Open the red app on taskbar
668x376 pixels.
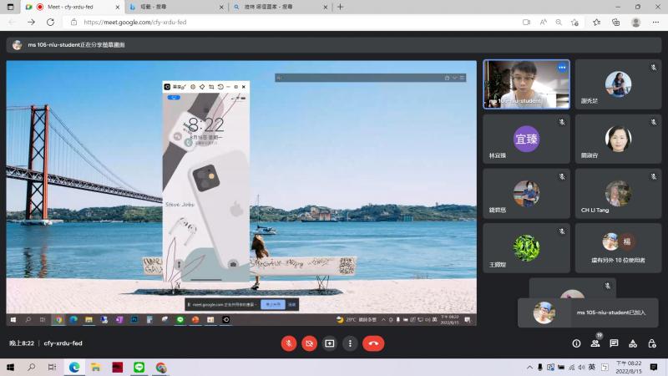tap(117, 367)
